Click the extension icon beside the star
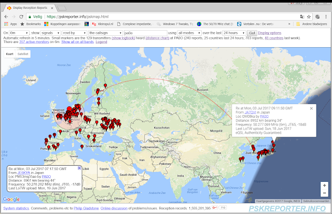The width and height of the screenshot is (332, 214). (x=317, y=17)
